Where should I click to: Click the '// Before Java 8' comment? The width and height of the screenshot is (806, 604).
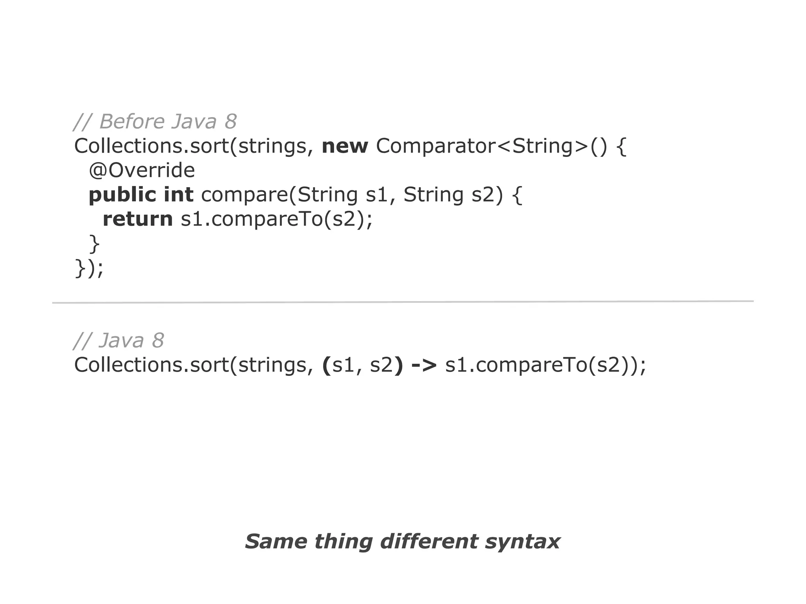(x=155, y=122)
